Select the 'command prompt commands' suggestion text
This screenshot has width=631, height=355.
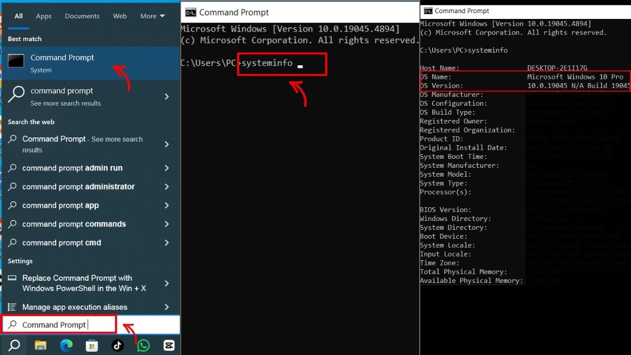(74, 224)
